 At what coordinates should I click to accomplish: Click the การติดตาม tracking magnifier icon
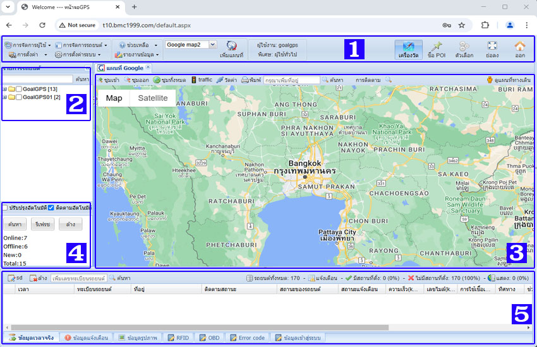coord(389,79)
